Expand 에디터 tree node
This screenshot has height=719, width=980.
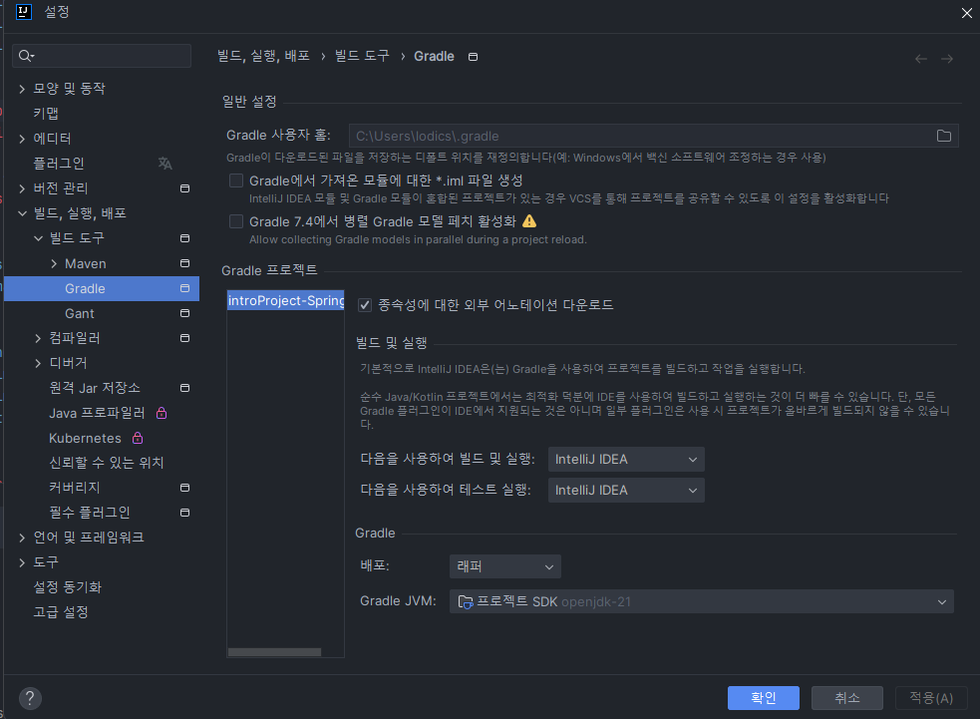click(x=22, y=139)
